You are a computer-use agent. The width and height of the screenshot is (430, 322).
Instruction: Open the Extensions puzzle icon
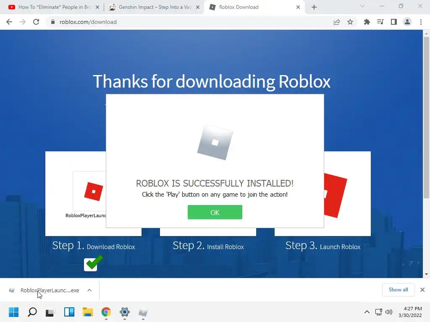pyautogui.click(x=367, y=22)
